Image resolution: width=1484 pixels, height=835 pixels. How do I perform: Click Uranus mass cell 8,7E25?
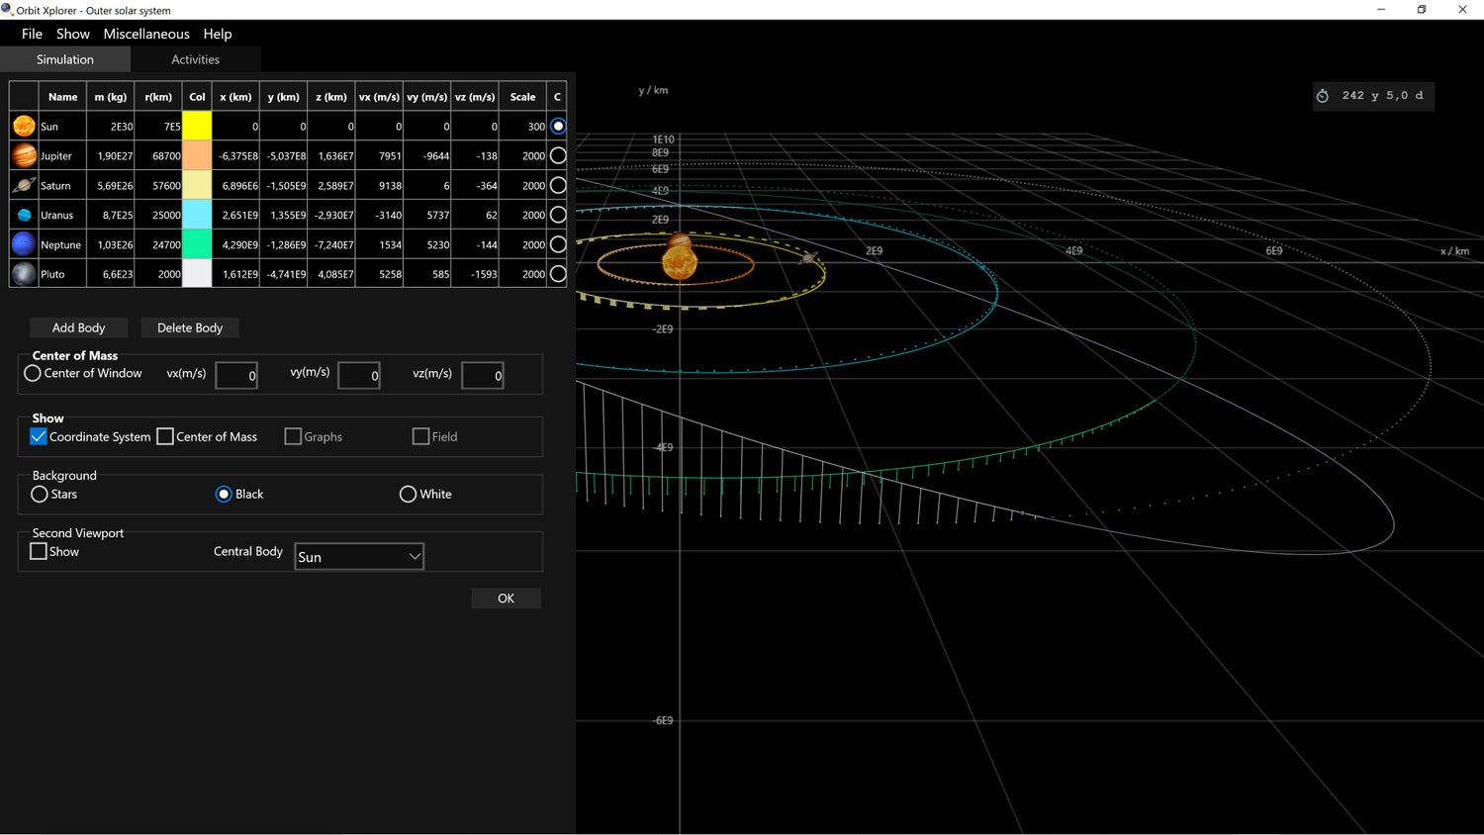[111, 215]
